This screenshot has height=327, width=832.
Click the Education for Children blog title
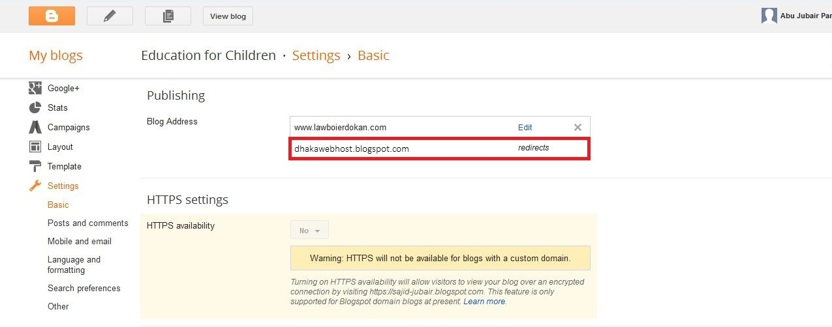coord(209,55)
